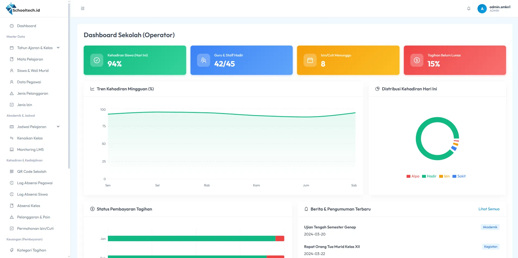Screen dimensions: 518x258
Task: Click the date 2024-03-20
Action: [x=315, y=234]
